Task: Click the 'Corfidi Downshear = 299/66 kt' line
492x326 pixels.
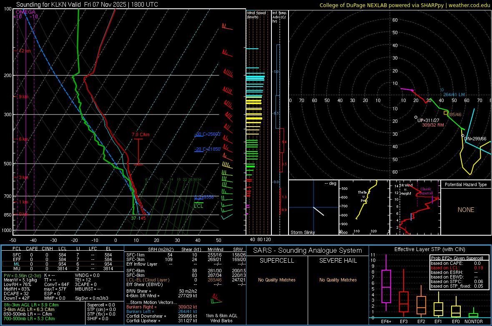Action: coord(162,316)
